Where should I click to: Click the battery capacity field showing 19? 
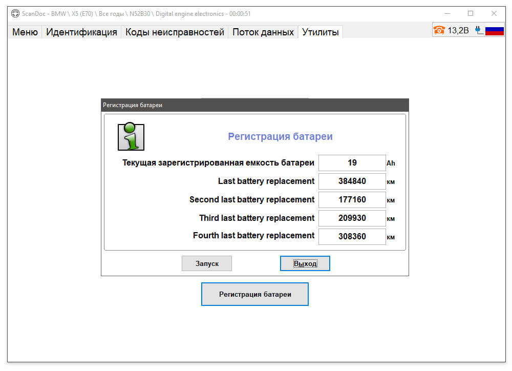pyautogui.click(x=352, y=163)
